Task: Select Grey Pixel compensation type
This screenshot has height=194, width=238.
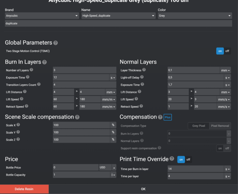Action: (x=199, y=126)
